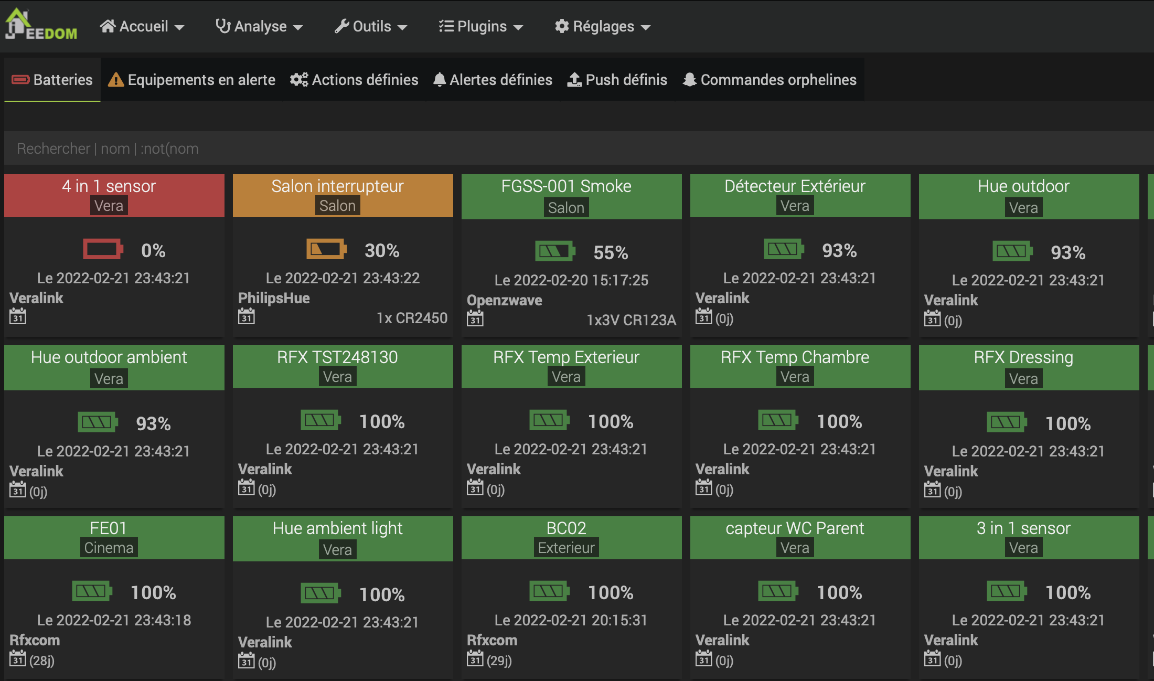Click battery icon of FGSS-001 Smoke

[555, 251]
